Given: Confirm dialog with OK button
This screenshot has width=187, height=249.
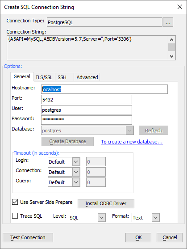Looking at the screenshot, I should (x=138, y=237).
